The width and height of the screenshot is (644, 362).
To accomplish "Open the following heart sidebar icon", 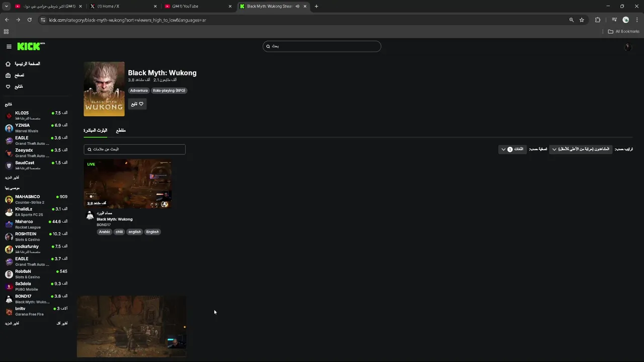I will coord(8,86).
